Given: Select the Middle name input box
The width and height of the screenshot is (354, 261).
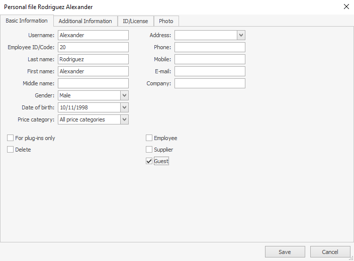Looking at the screenshot, I should (93, 83).
